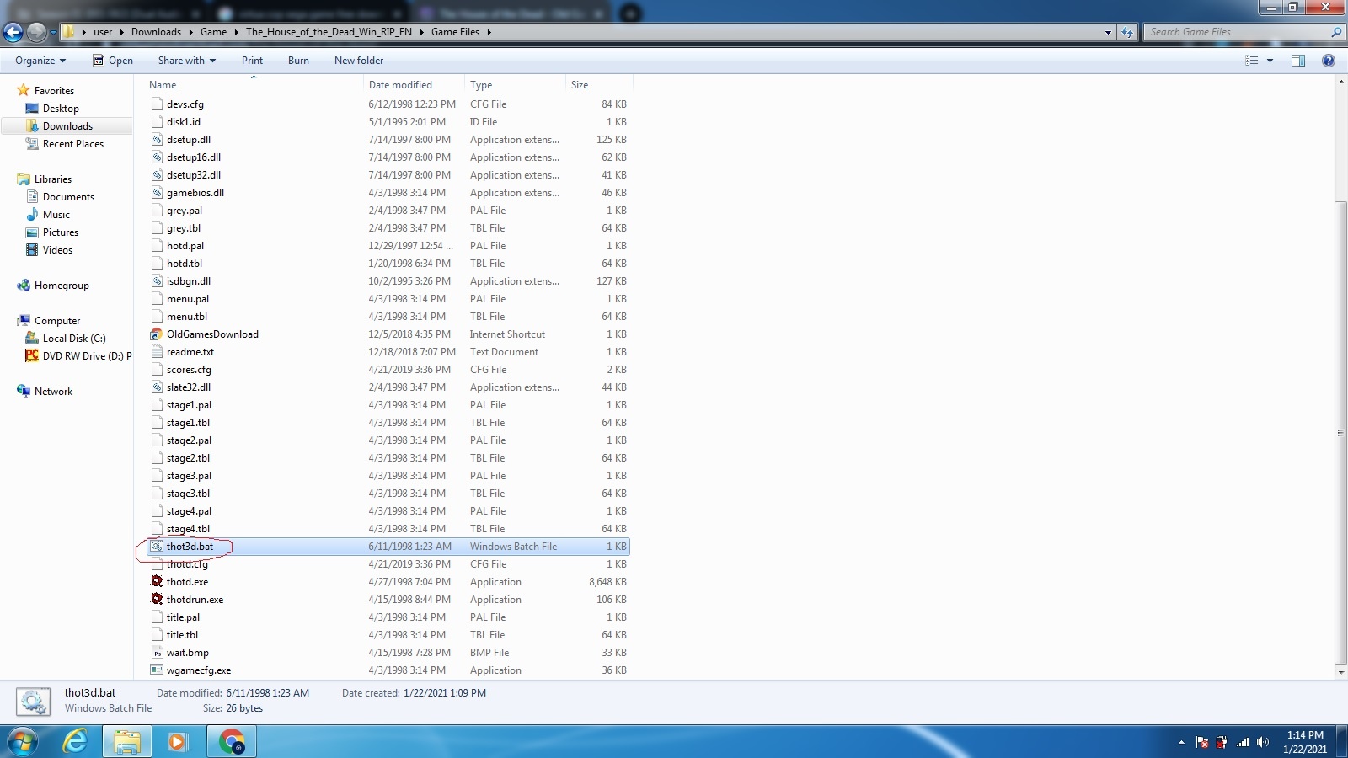Open the Help question mark icon
Viewport: 1348px width, 758px height.
1329,61
